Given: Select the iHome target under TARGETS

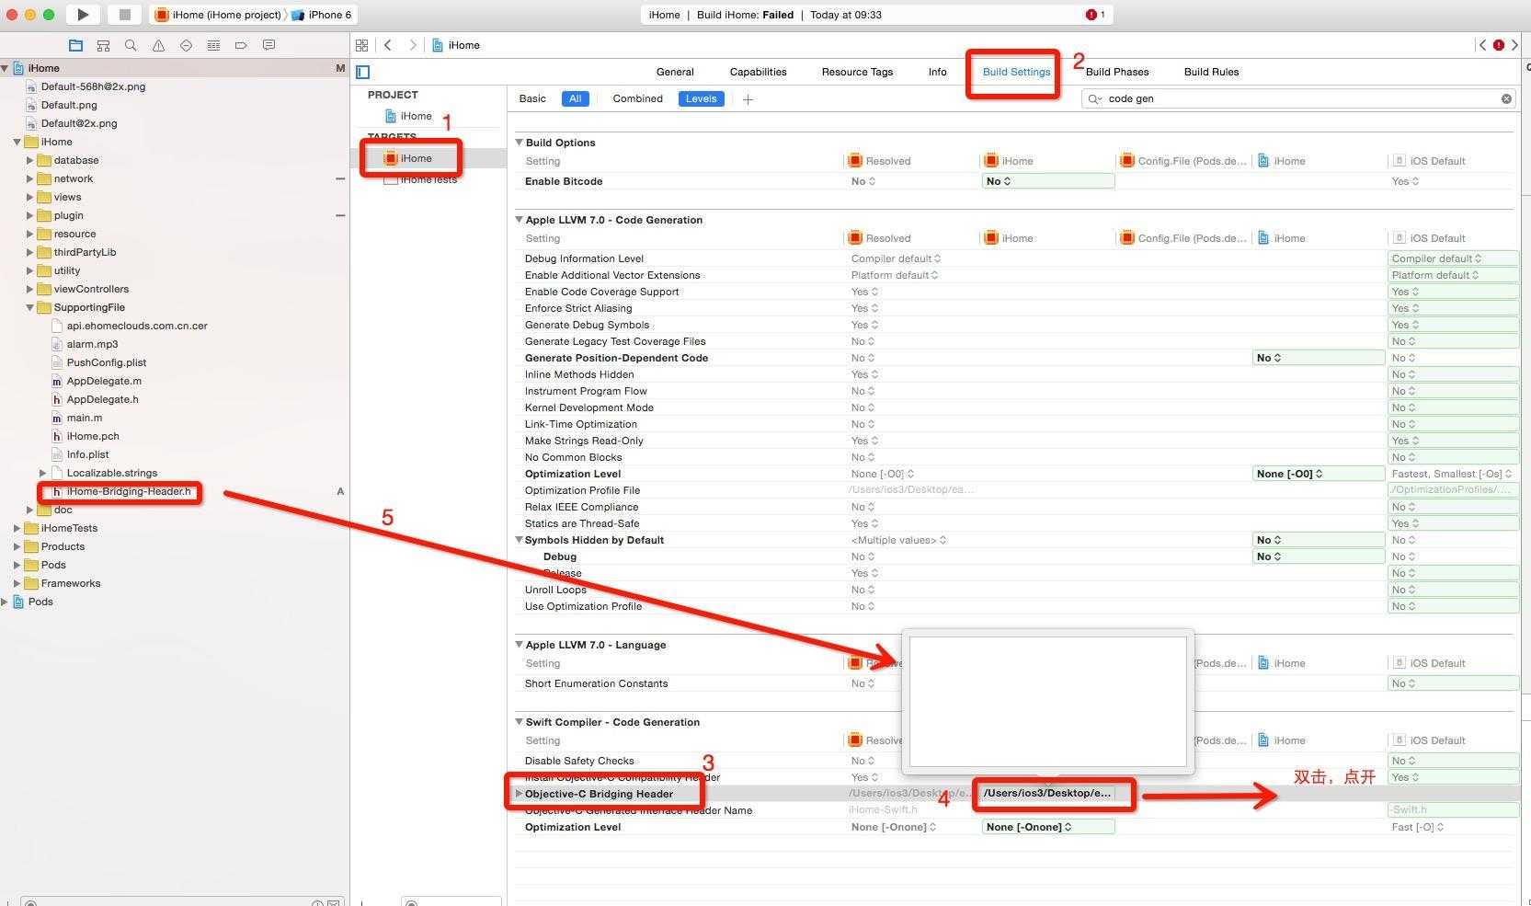Looking at the screenshot, I should click(408, 158).
